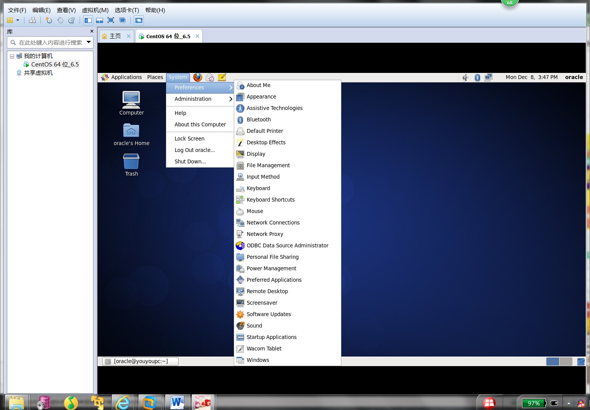Select 共享虚拟机 in library tree
The height and width of the screenshot is (410, 590).
(35, 73)
